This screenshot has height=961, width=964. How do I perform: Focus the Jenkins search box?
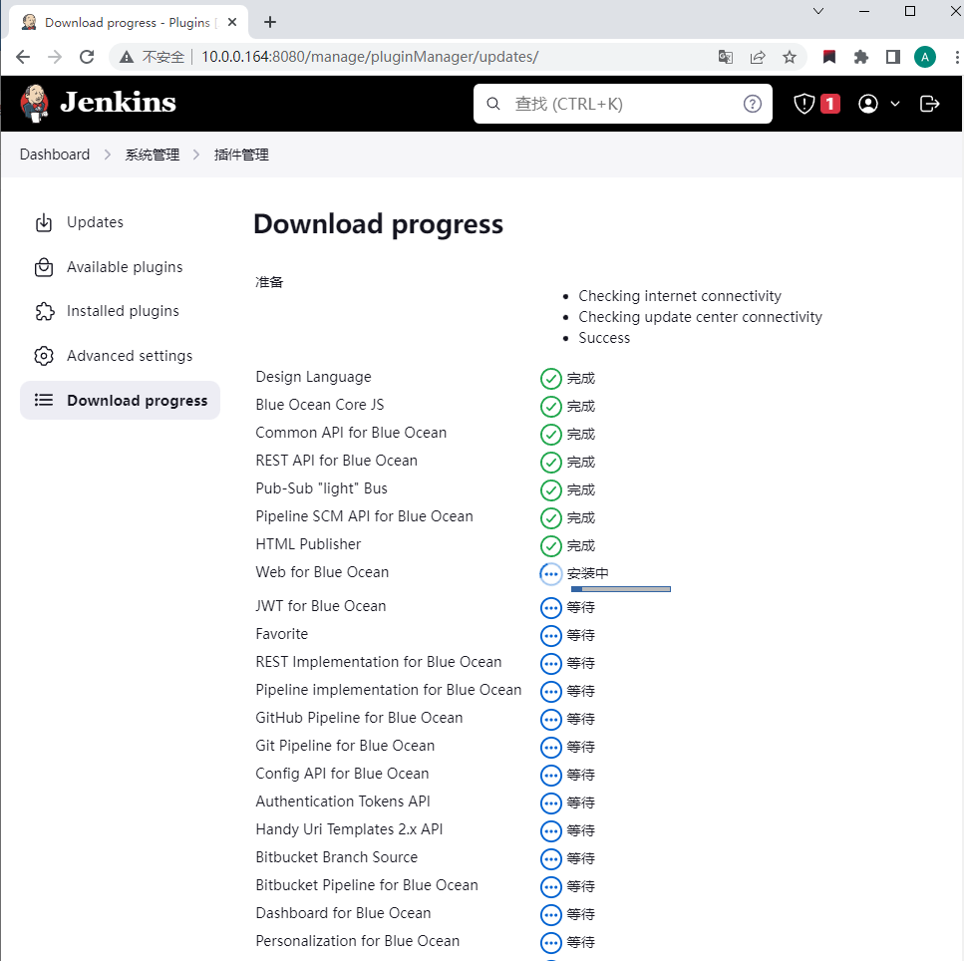coord(623,104)
